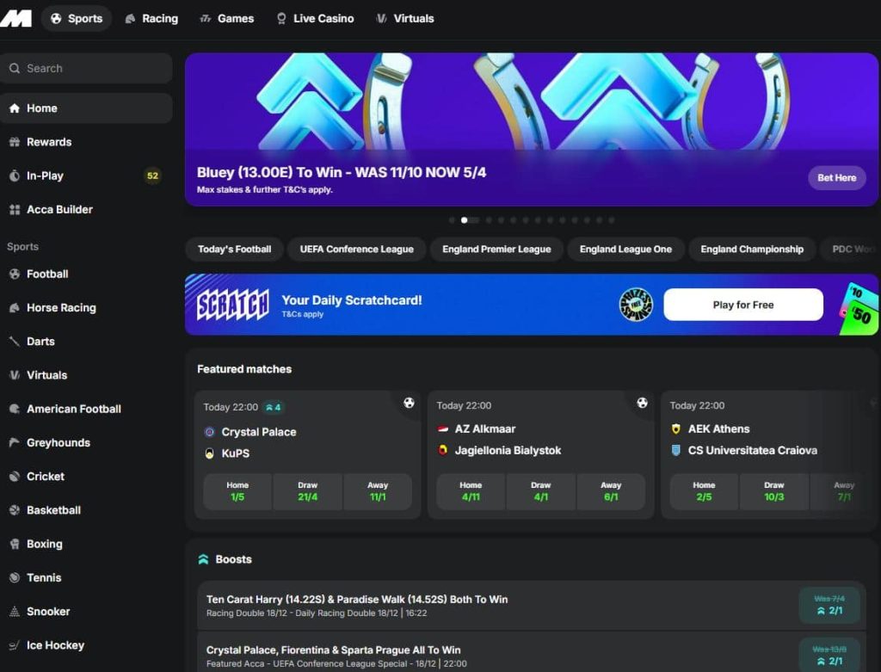Viewport: 881px width, 672px height.
Task: Select Away odds 11/1 for KuPS
Action: [378, 491]
